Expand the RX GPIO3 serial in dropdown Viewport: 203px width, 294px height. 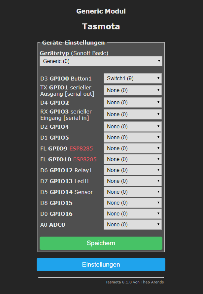pyautogui.click(x=133, y=114)
